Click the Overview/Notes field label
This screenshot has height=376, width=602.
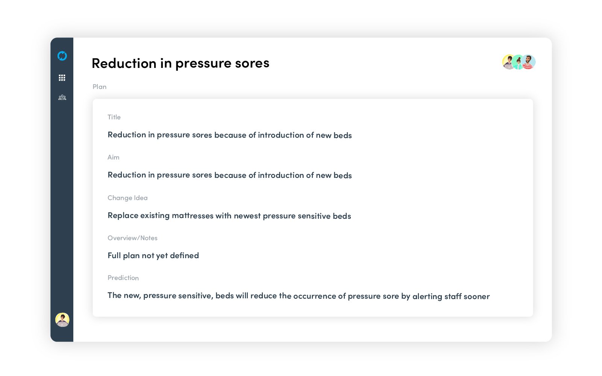132,238
